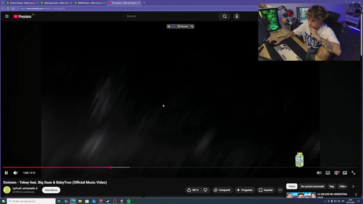Click the Windows taskbar search box
363x204 pixels.
(x=31, y=201)
